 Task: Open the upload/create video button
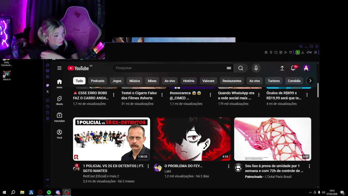coord(282,68)
